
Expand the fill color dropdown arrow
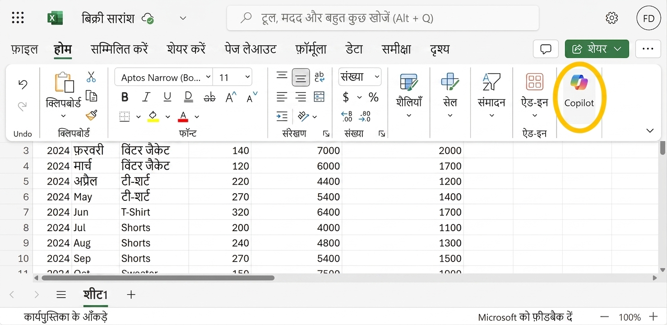(167, 117)
